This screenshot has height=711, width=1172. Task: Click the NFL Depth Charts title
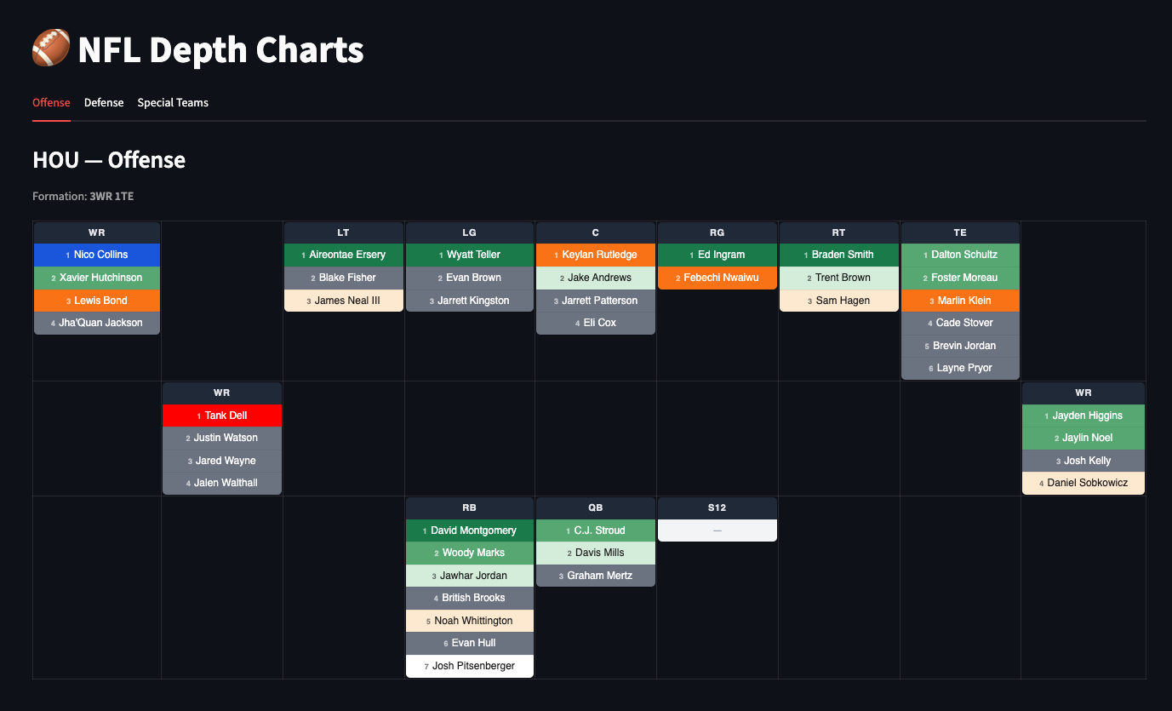[220, 50]
